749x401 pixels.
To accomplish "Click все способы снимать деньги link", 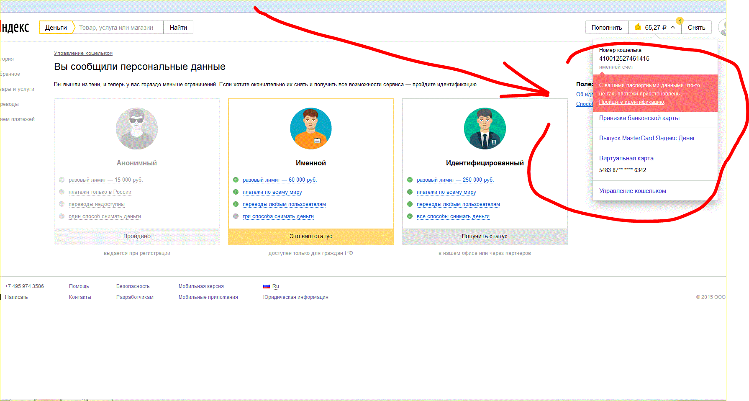I will click(453, 216).
